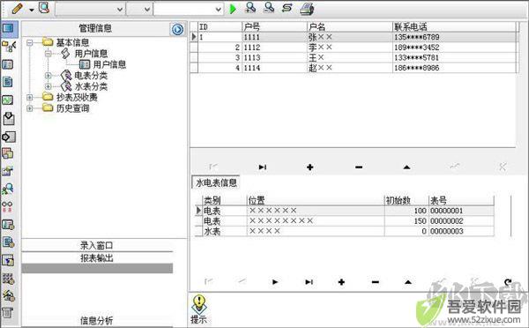This screenshot has height=328, width=529.
Task: Click the plus add-record button in lower navigator
Action: pyautogui.click(x=341, y=282)
